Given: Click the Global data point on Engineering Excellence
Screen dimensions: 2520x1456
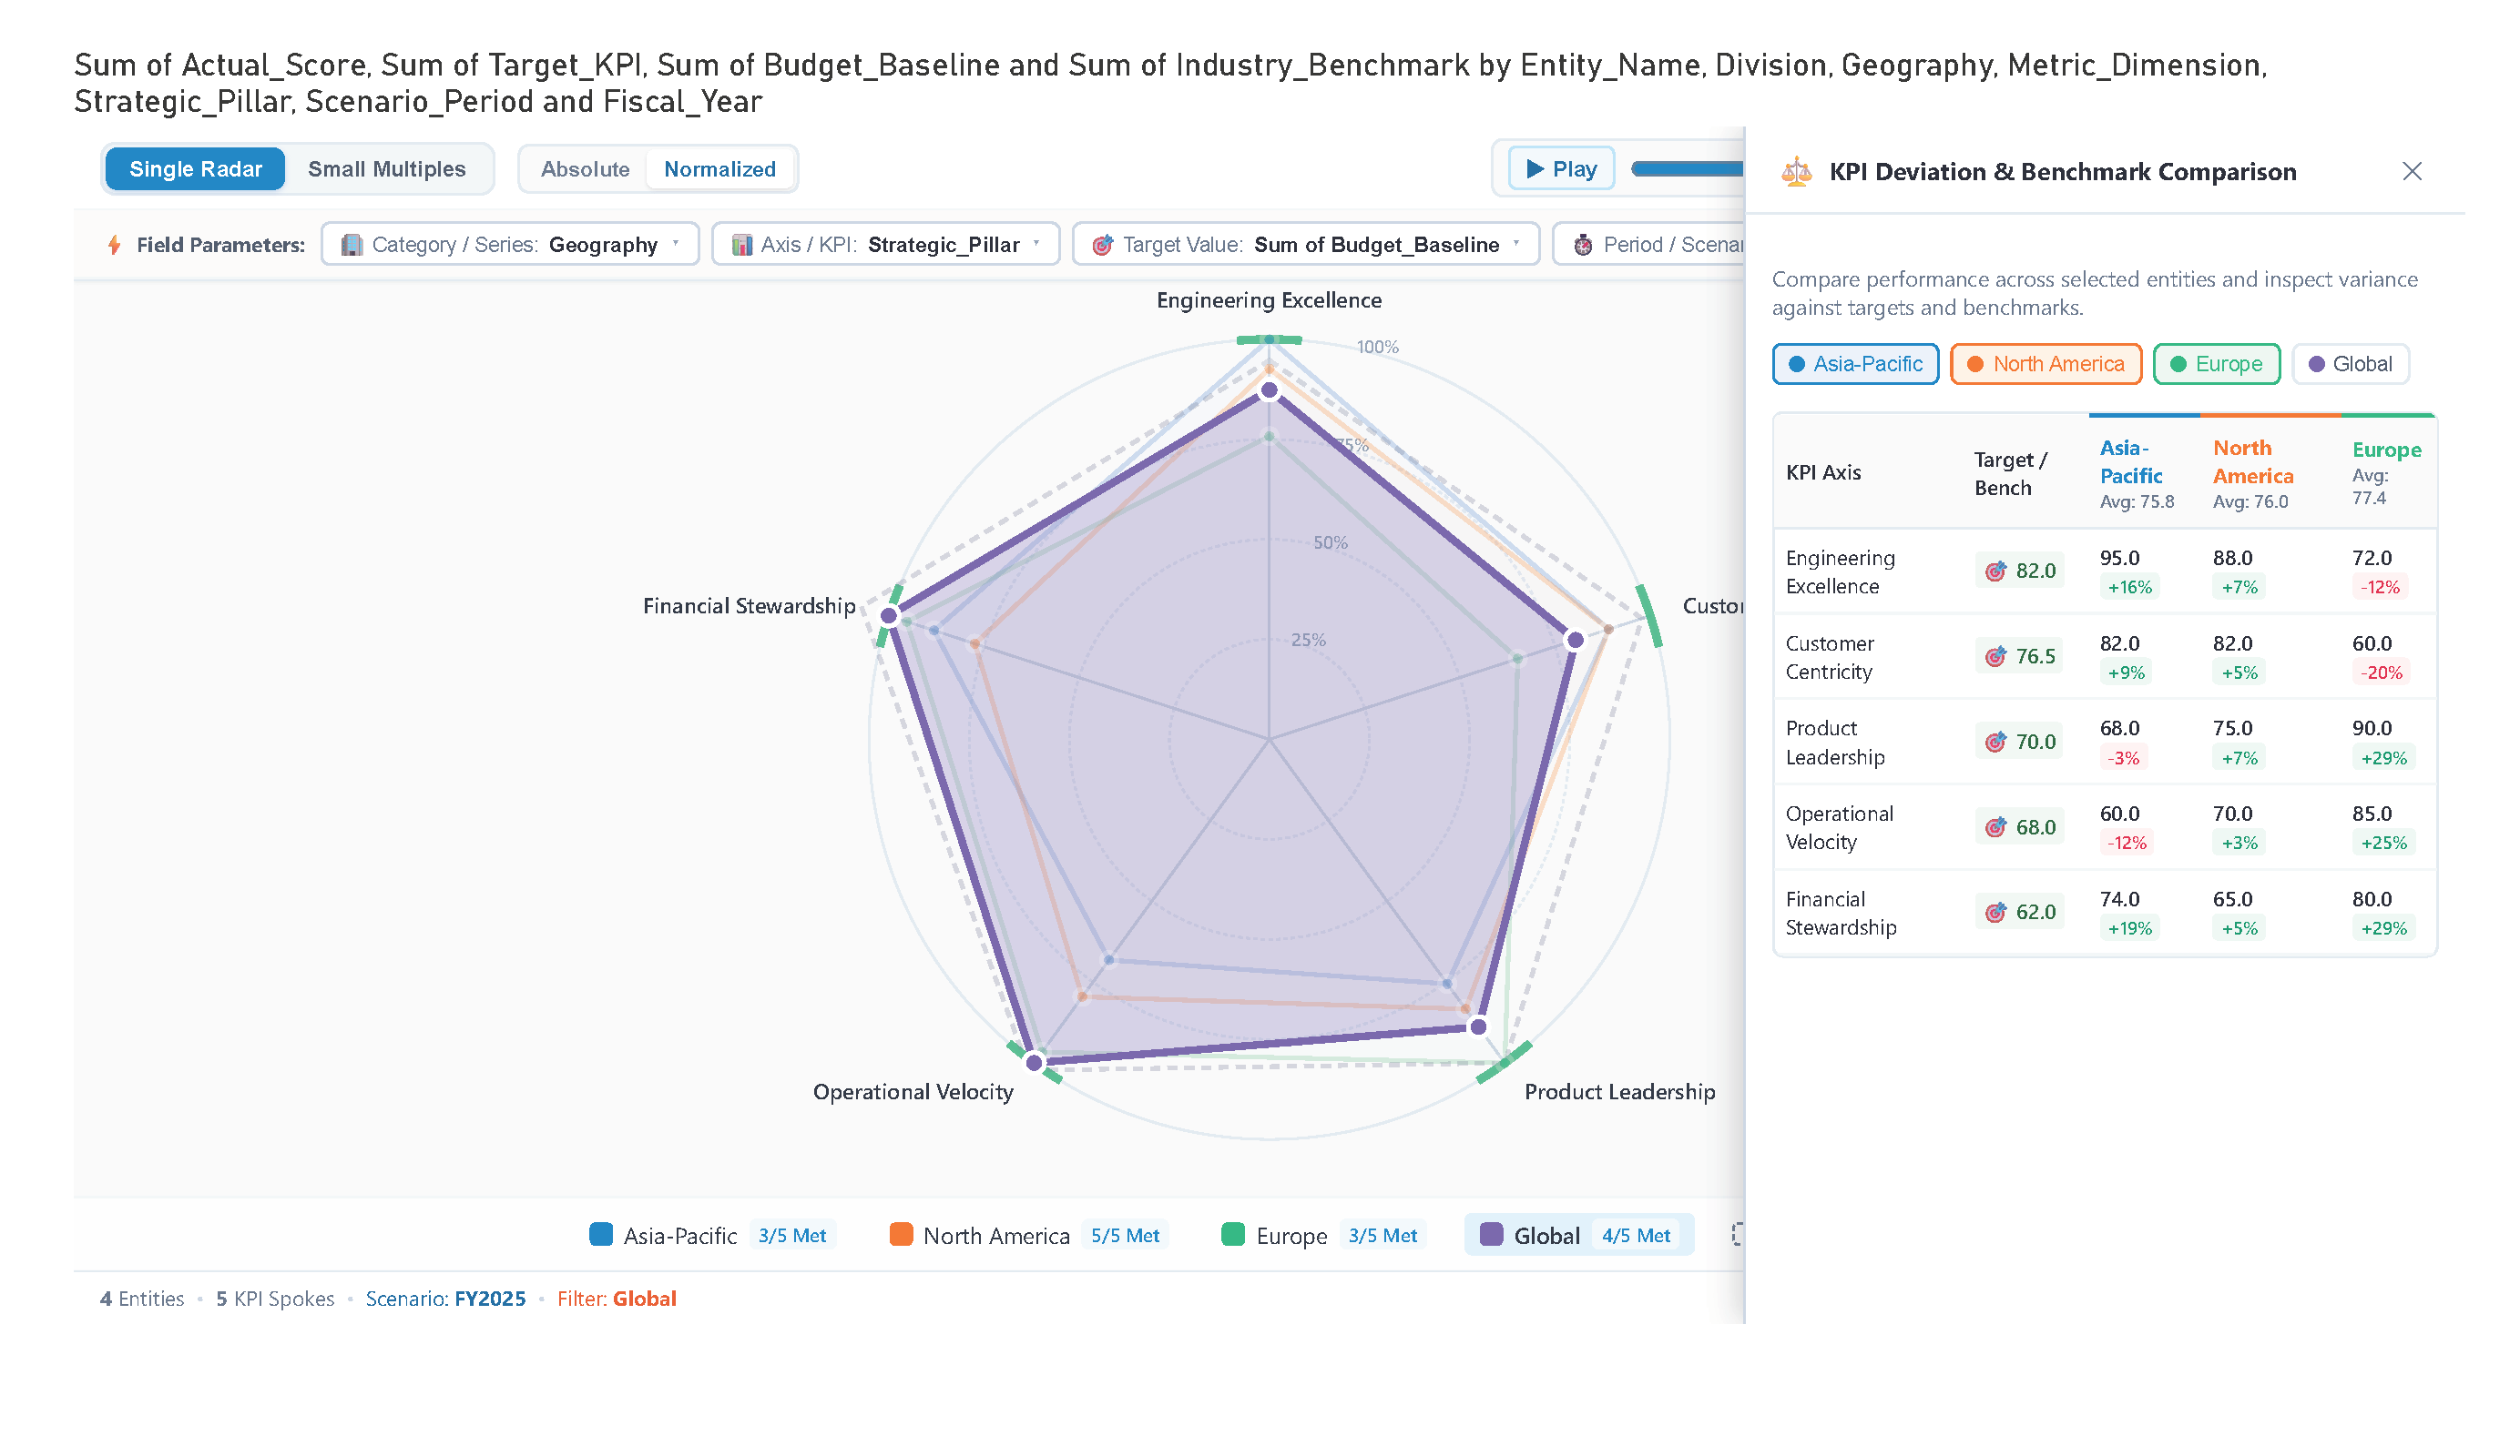Looking at the screenshot, I should (1270, 390).
